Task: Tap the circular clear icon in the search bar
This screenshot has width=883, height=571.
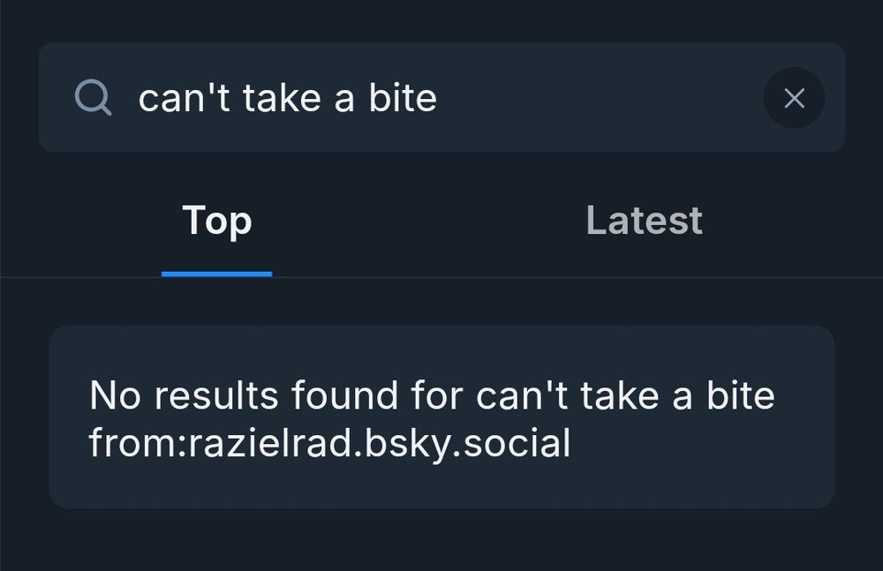Action: click(x=793, y=98)
